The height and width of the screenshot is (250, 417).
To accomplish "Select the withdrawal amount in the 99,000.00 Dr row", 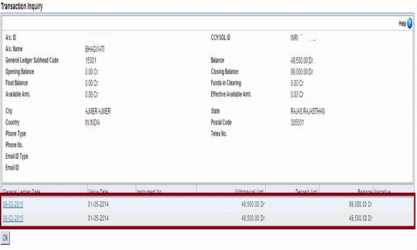I will 253,204.
